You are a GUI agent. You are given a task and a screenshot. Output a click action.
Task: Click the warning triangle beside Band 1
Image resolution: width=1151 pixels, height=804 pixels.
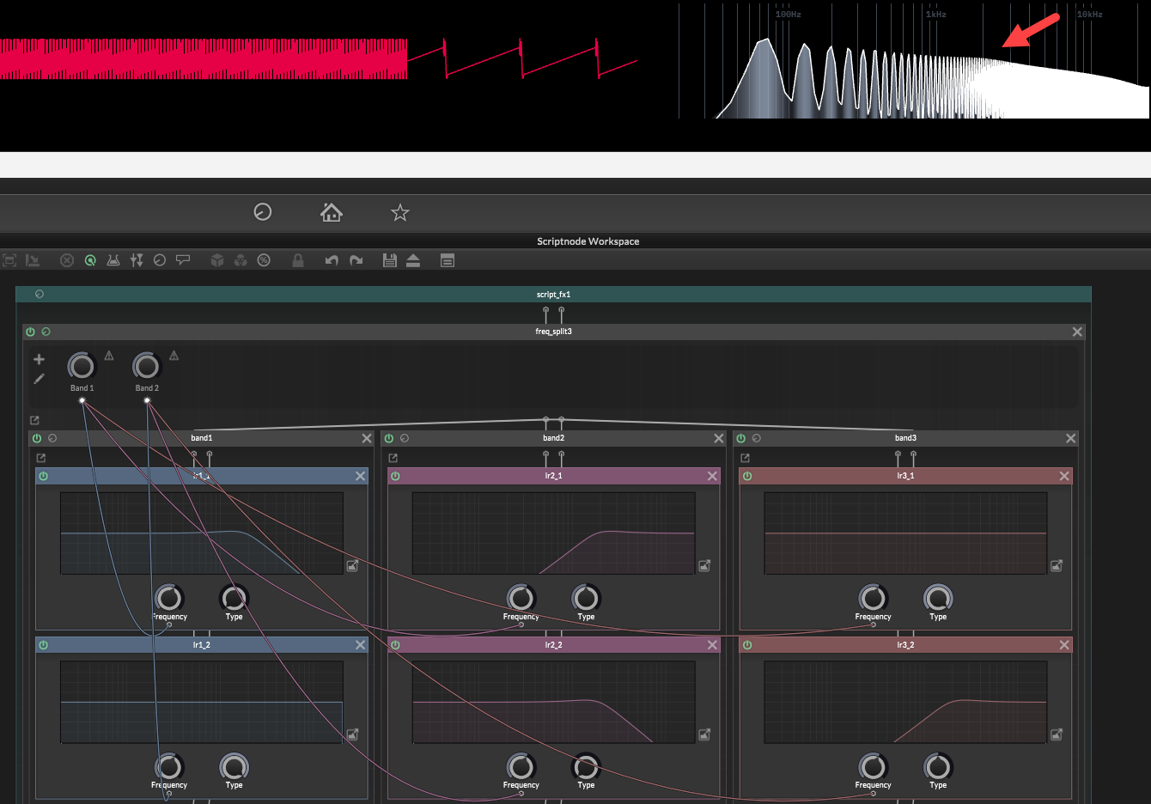coord(109,356)
